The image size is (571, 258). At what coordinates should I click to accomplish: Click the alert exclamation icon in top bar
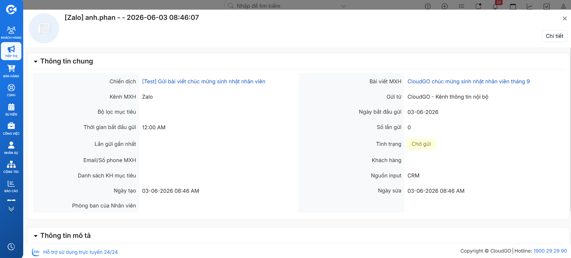pos(428,6)
